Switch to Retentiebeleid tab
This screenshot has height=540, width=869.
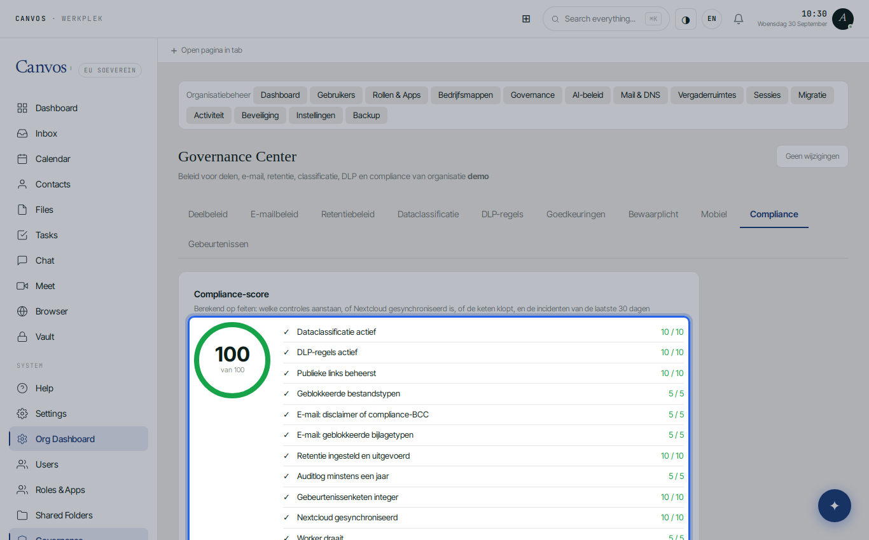pyautogui.click(x=348, y=214)
